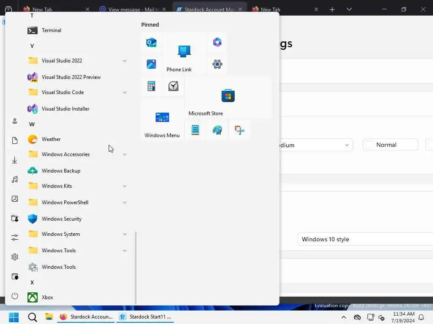
Task: Expand the Windows Kits folder
Action: point(125,186)
